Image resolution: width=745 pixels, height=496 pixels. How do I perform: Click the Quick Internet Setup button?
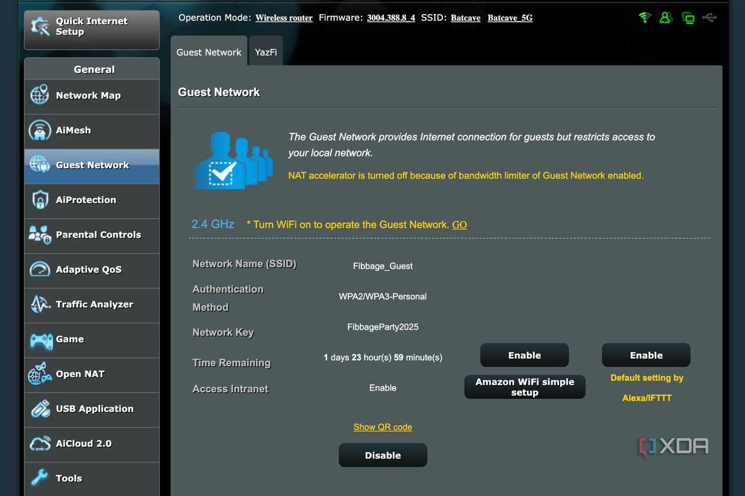click(x=92, y=29)
